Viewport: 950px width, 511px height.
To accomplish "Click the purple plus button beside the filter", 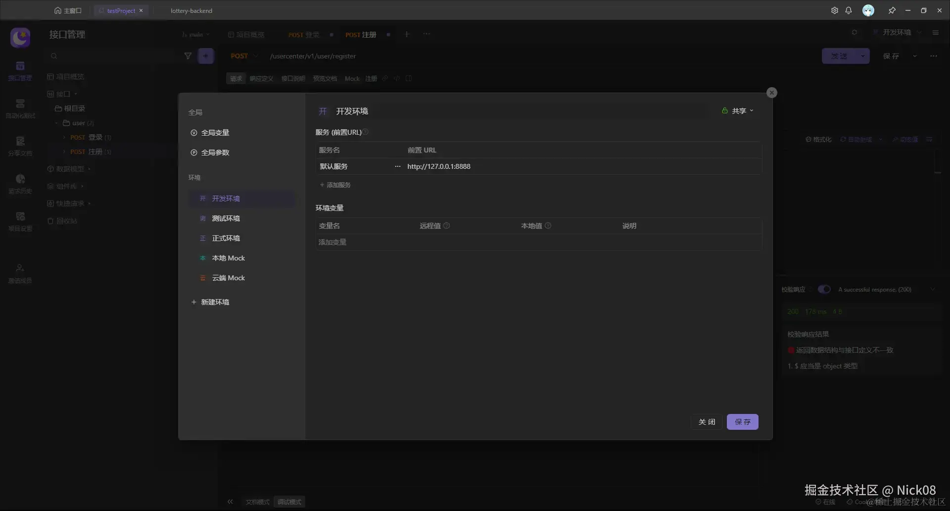I will pos(206,56).
